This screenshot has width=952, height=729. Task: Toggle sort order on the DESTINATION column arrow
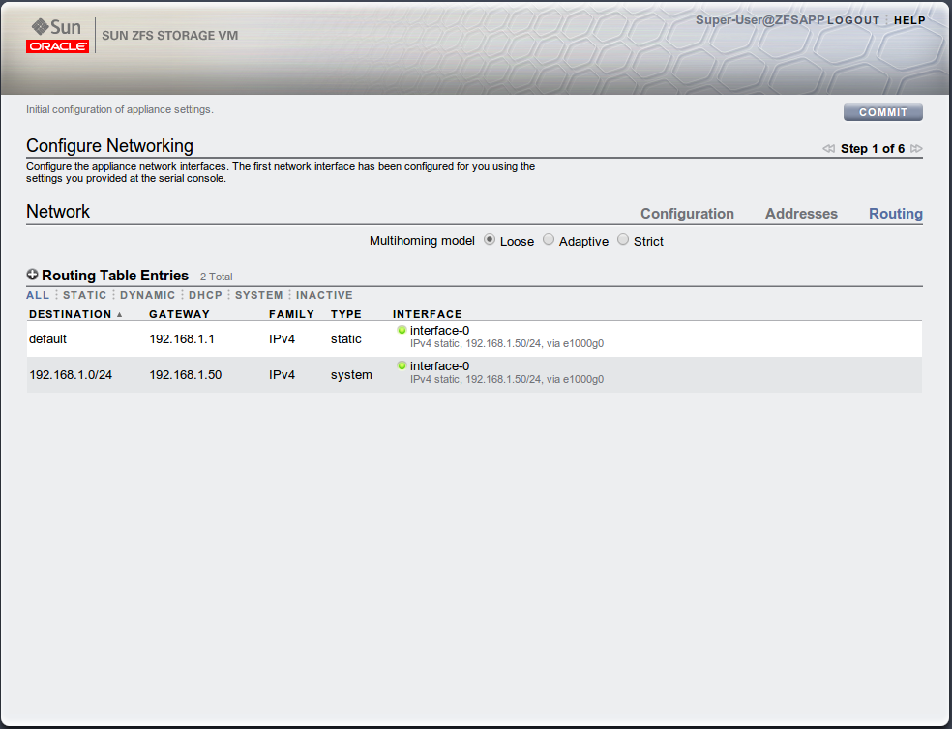pyautogui.click(x=120, y=314)
